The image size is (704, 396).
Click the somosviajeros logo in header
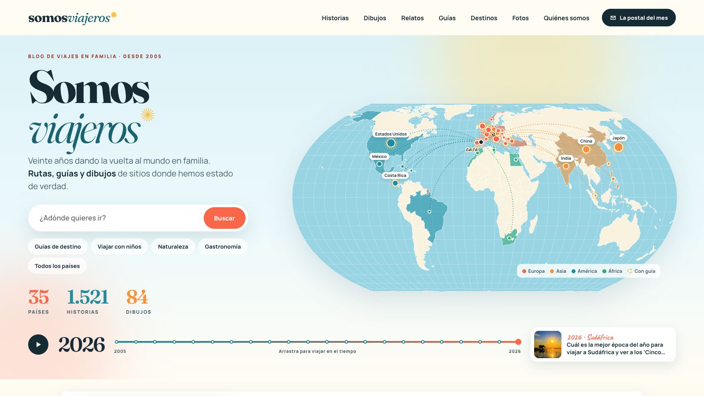73,18
